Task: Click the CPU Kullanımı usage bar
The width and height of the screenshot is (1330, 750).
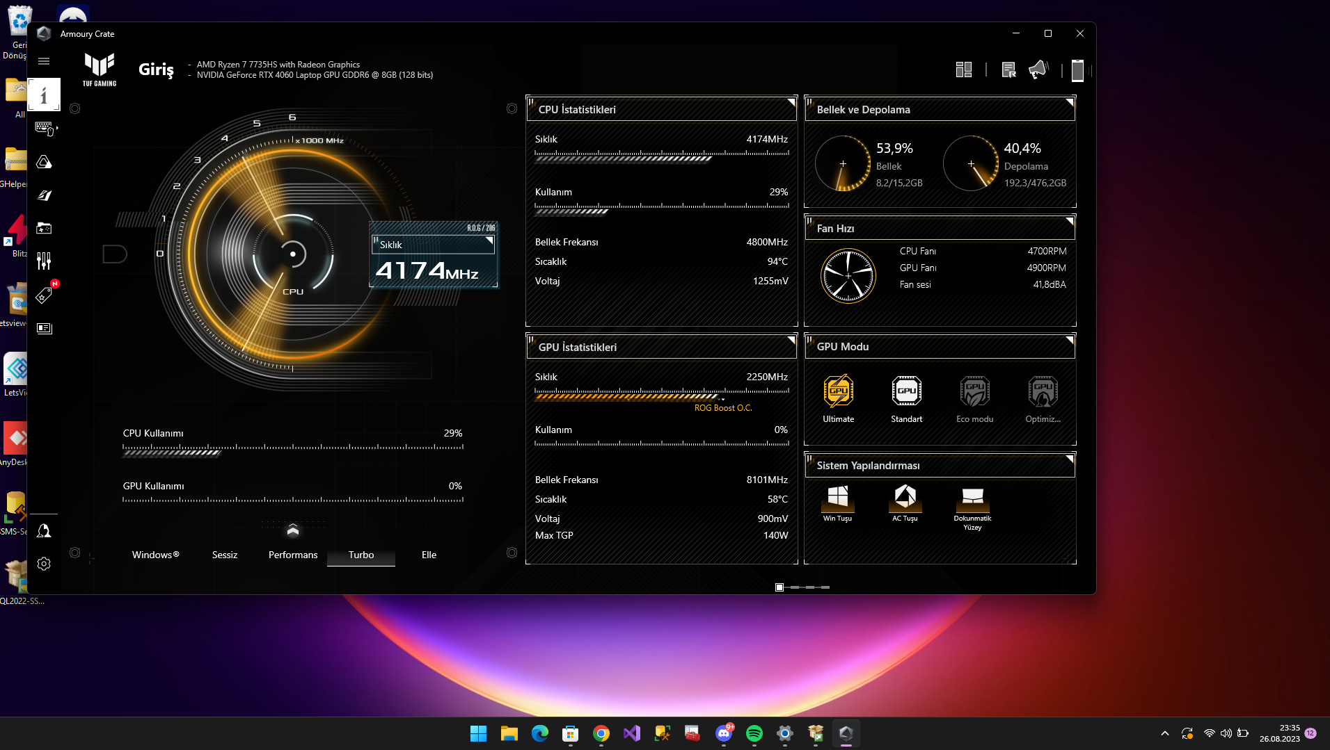Action: (293, 450)
